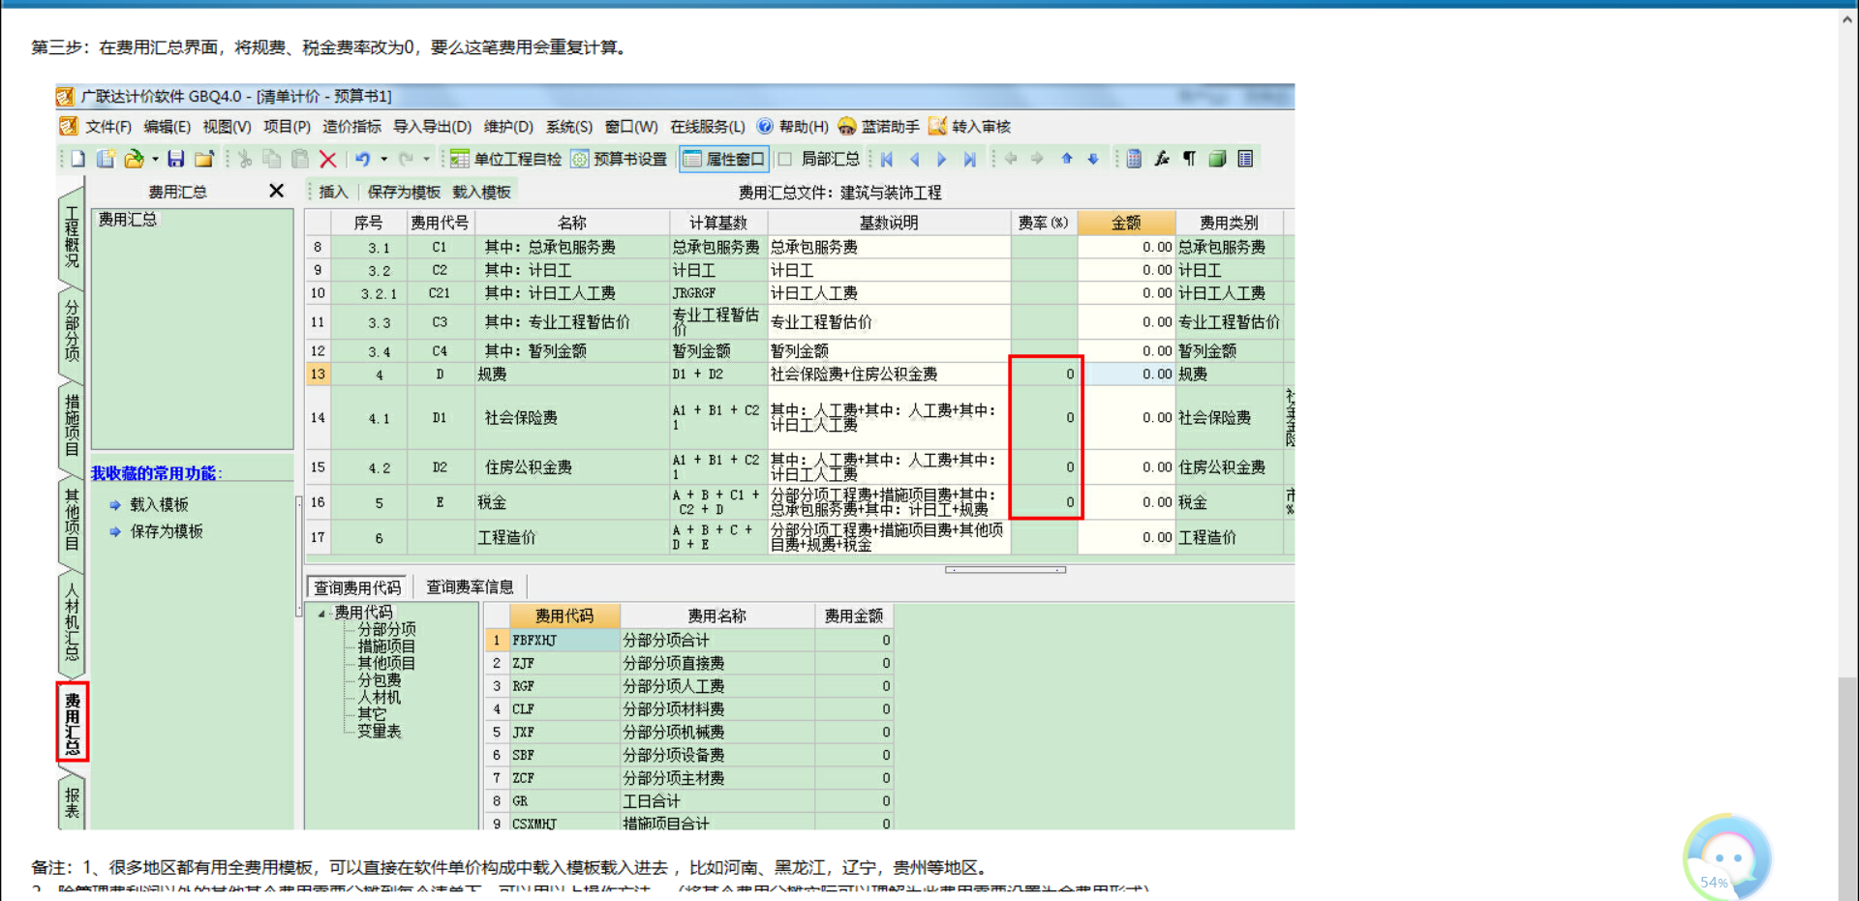The height and width of the screenshot is (901, 1859).
Task: Click the red X Delete icon
Action: click(327, 159)
